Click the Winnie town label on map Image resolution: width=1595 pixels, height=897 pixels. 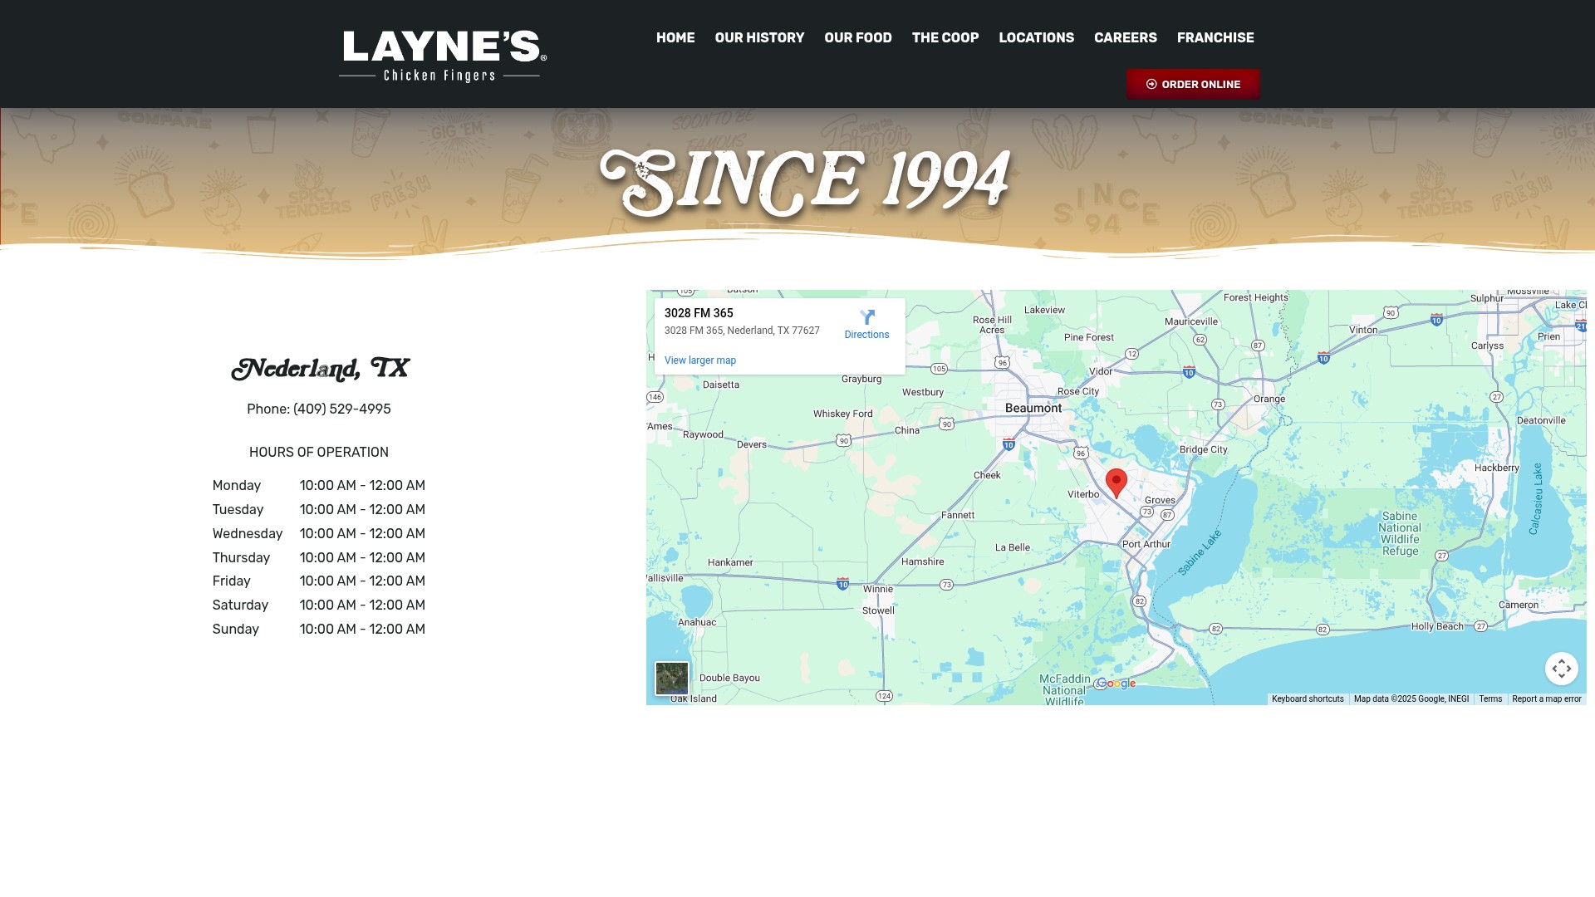pos(878,589)
